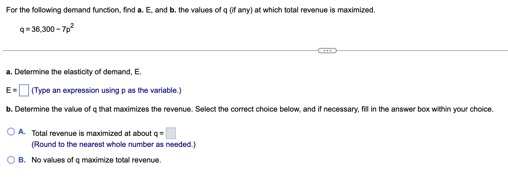The width and height of the screenshot is (508, 183).
Task: Click the q value answer box in choice A
Action: click(171, 133)
